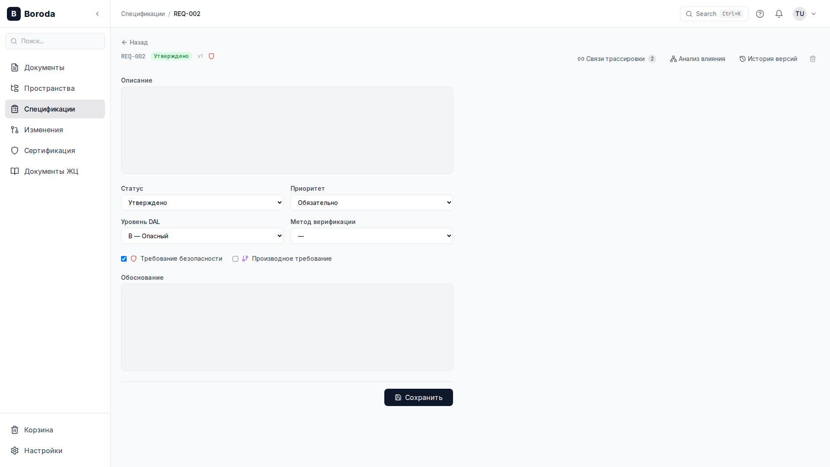Click the Сохранить save button

(418, 397)
